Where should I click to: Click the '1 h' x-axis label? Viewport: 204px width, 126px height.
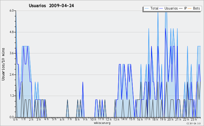[x=23, y=119]
